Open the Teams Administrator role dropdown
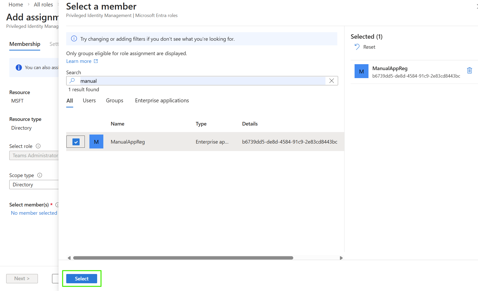 (x=34, y=155)
